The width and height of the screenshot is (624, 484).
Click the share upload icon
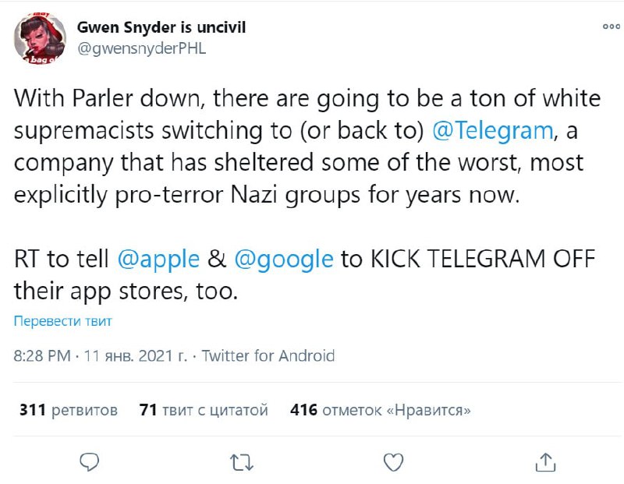pos(546,462)
